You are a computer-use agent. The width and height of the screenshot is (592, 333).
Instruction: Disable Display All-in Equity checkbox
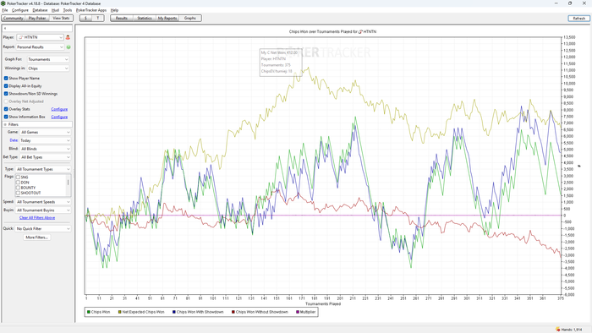(x=6, y=86)
